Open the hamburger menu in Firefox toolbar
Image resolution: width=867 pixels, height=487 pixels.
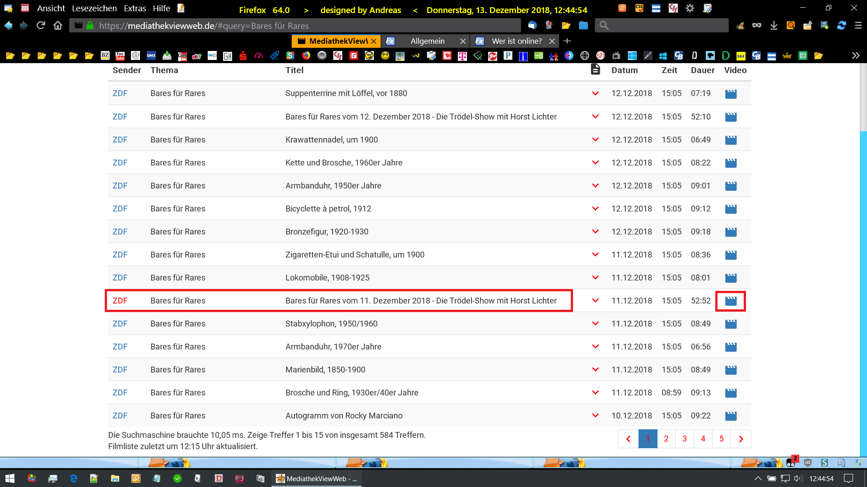point(858,26)
